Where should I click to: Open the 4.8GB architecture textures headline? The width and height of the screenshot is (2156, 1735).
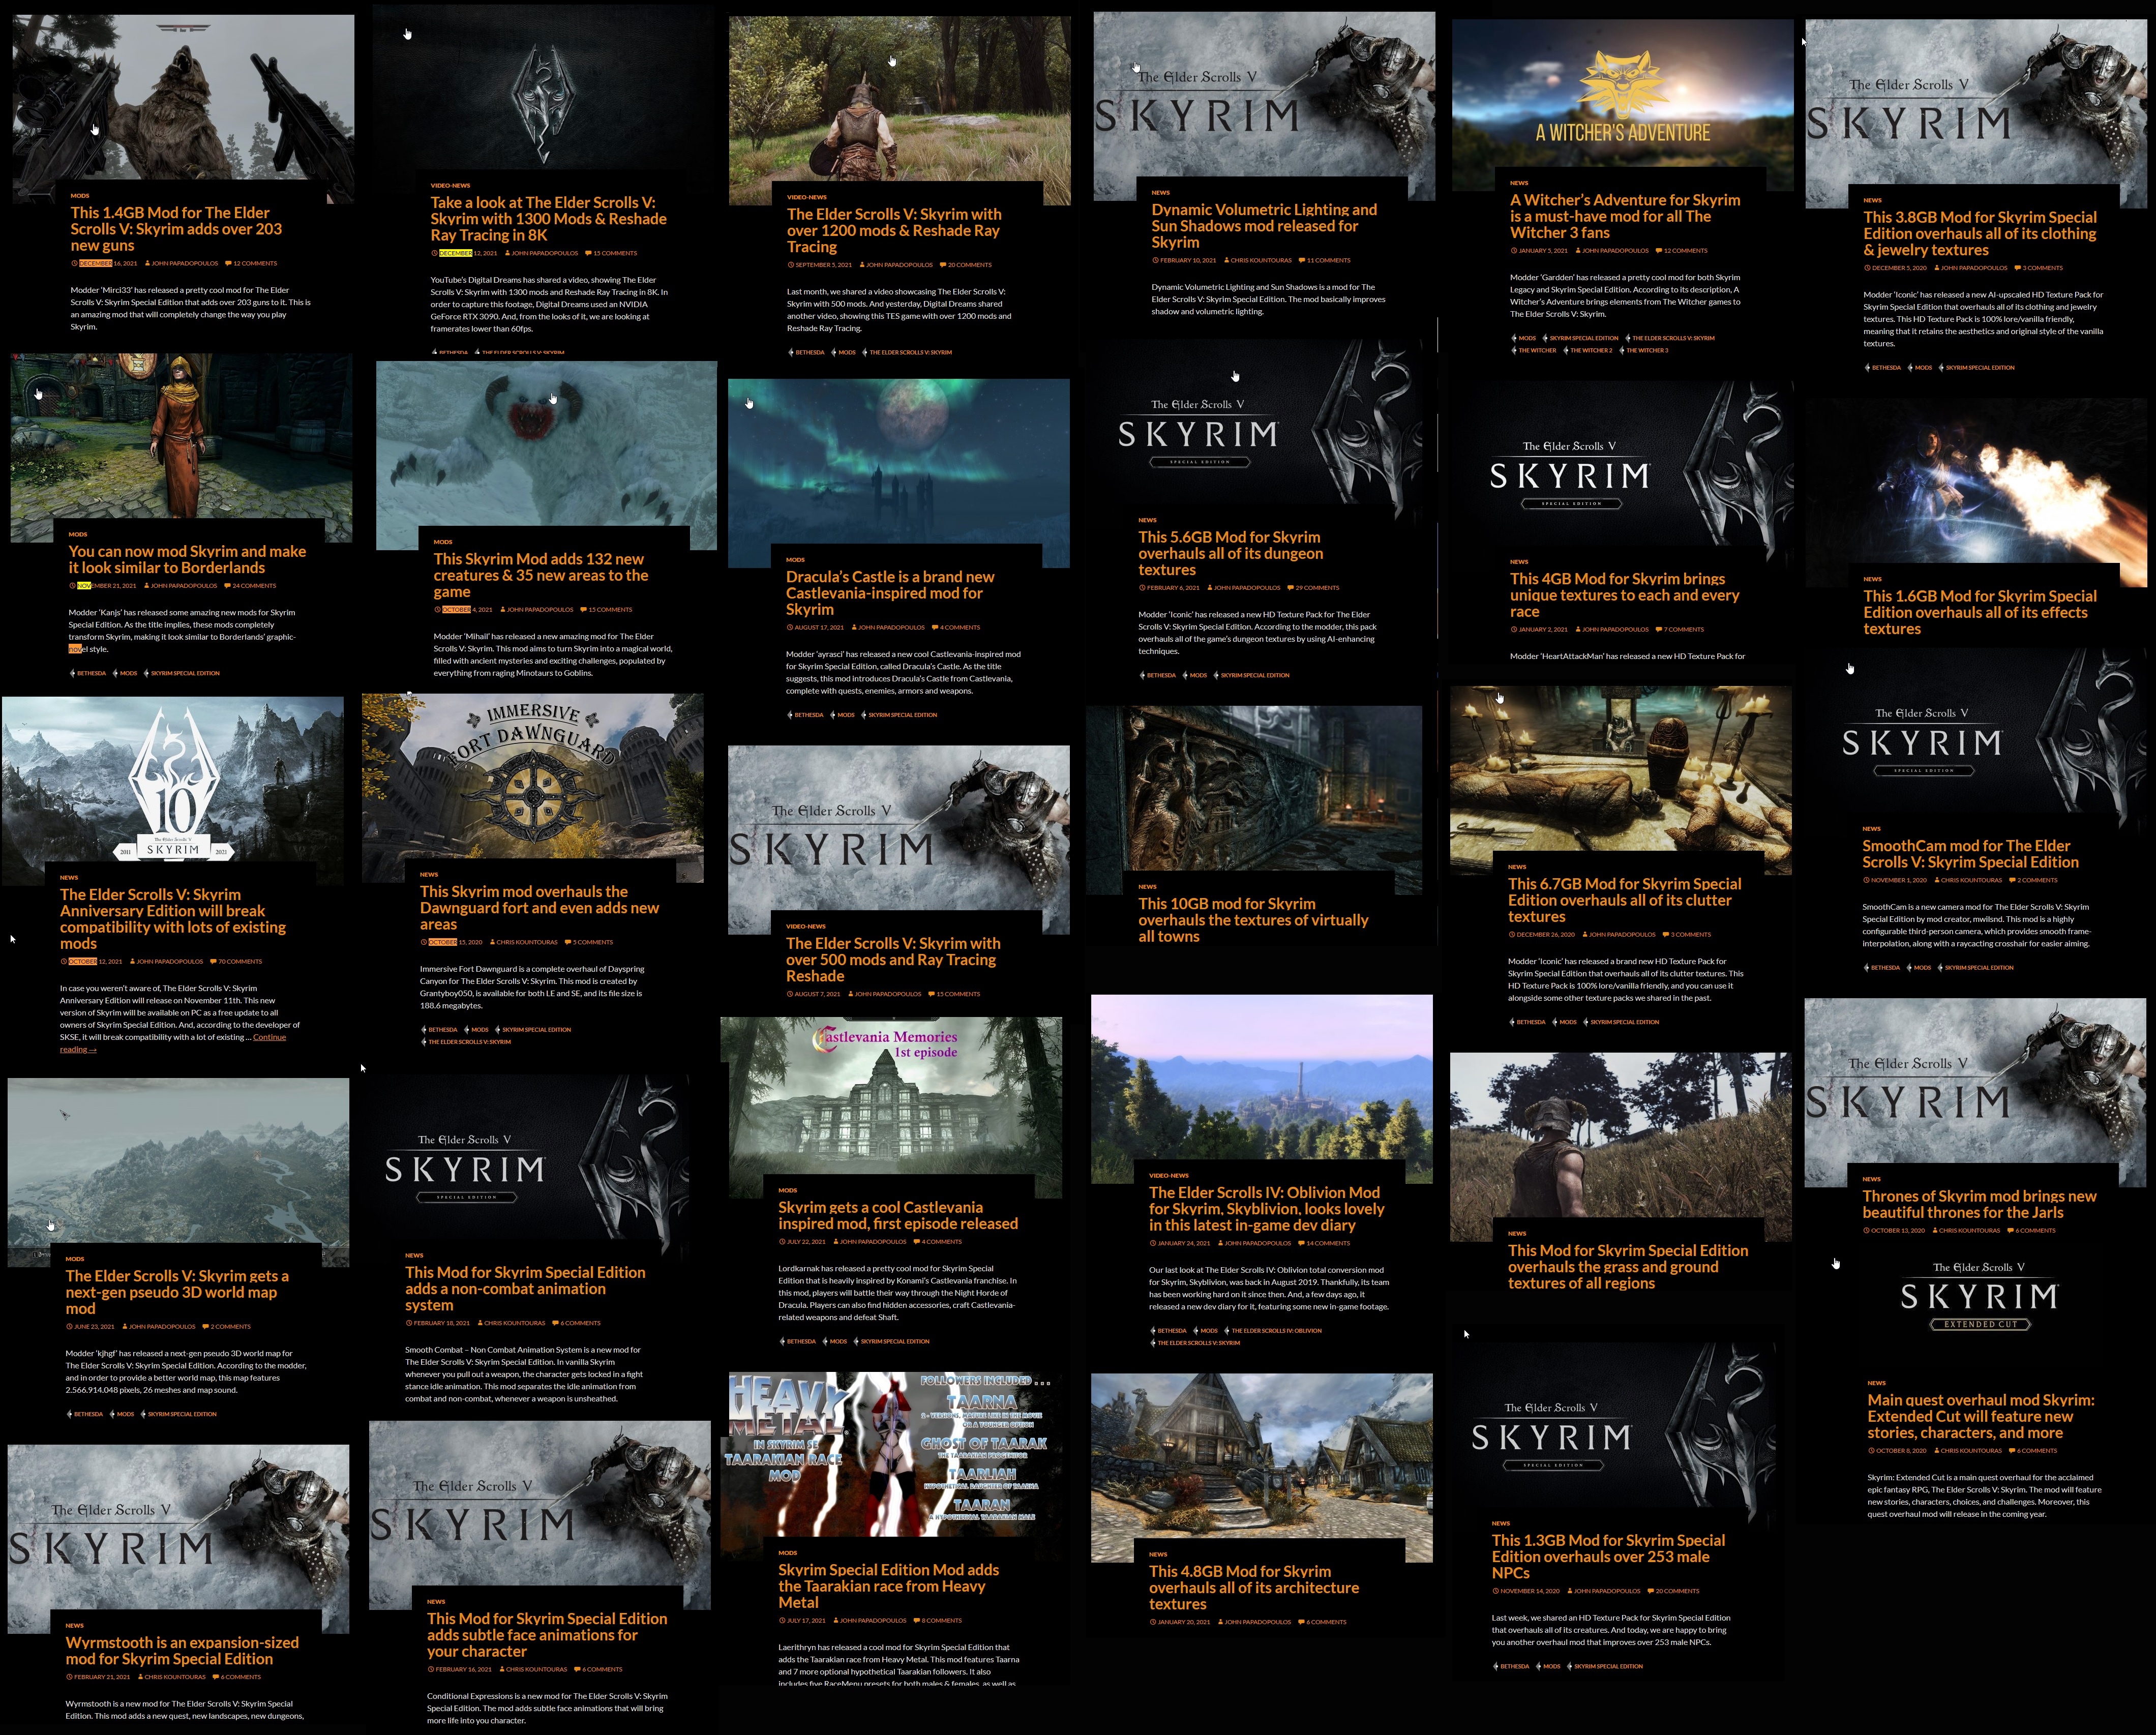point(1253,1588)
